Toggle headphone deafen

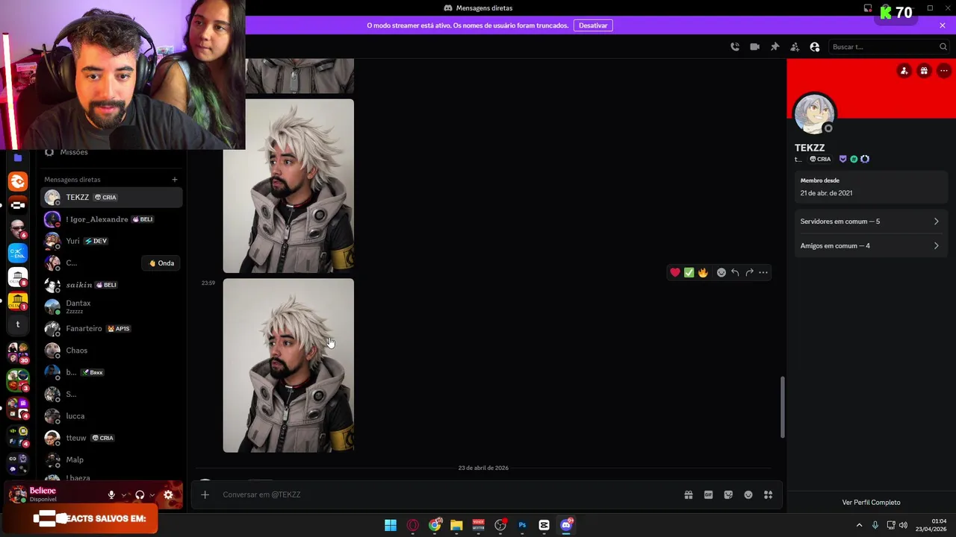click(x=140, y=494)
